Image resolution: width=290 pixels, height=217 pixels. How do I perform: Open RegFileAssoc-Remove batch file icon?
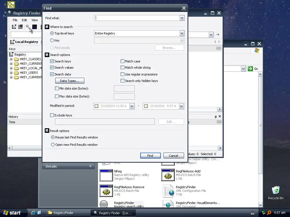[x=106, y=191]
